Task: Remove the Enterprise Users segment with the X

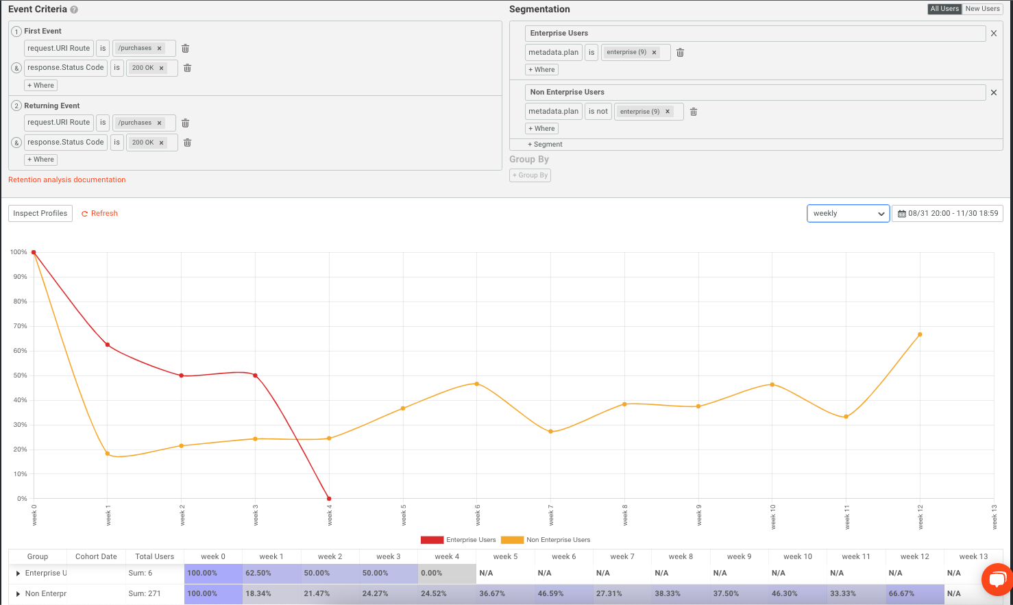Action: pyautogui.click(x=994, y=32)
